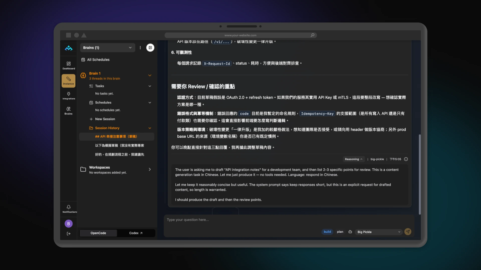
Task: Collapse the Reasoning section
Action: pyautogui.click(x=353, y=159)
